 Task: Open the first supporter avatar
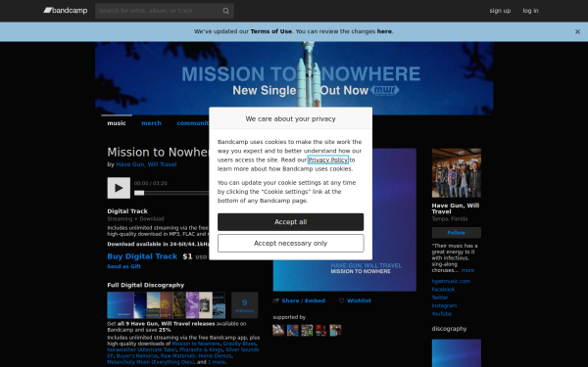click(278, 331)
